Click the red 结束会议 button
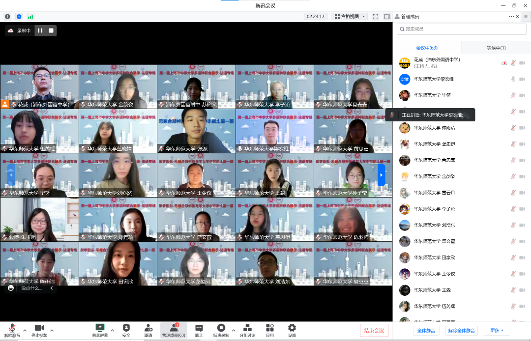 (374, 331)
